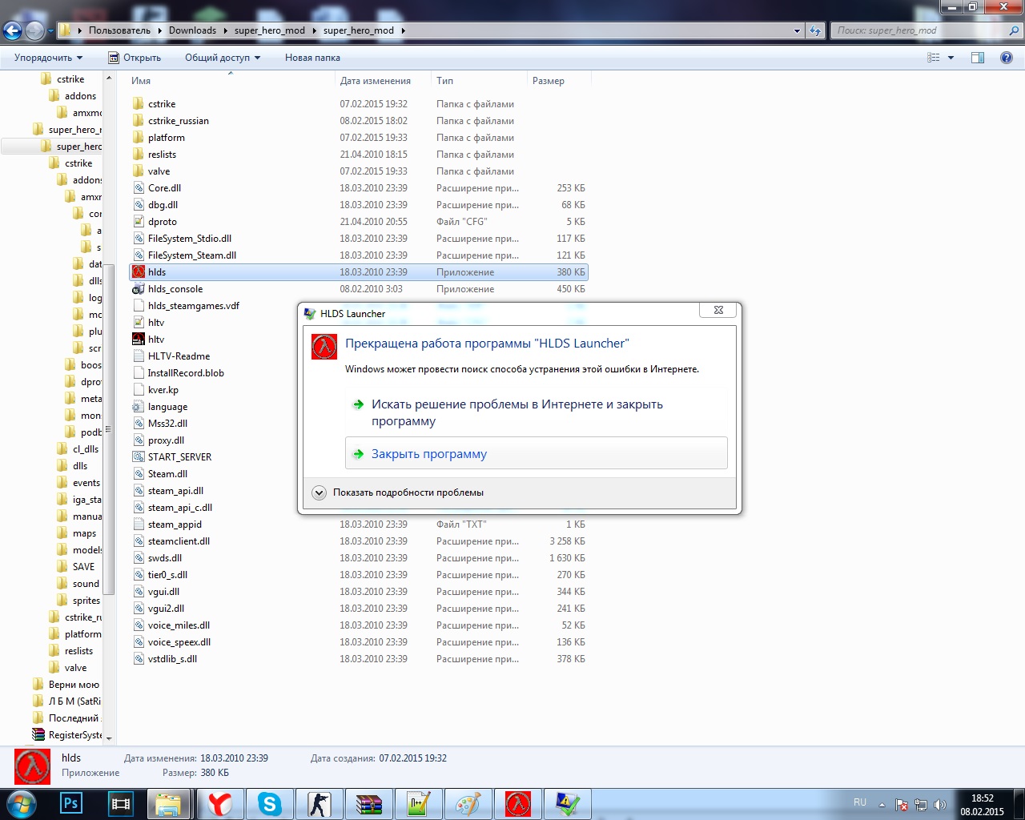Open Paint from the taskbar
Screen dimensions: 1025x820
468,803
